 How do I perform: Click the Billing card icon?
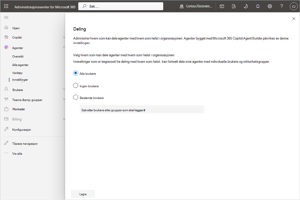6,119
